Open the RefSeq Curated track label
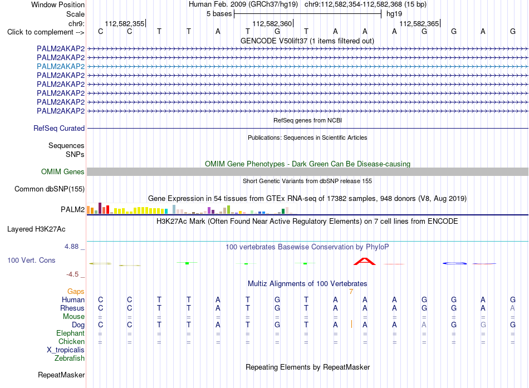The height and width of the screenshot is (388, 529). click(x=59, y=128)
